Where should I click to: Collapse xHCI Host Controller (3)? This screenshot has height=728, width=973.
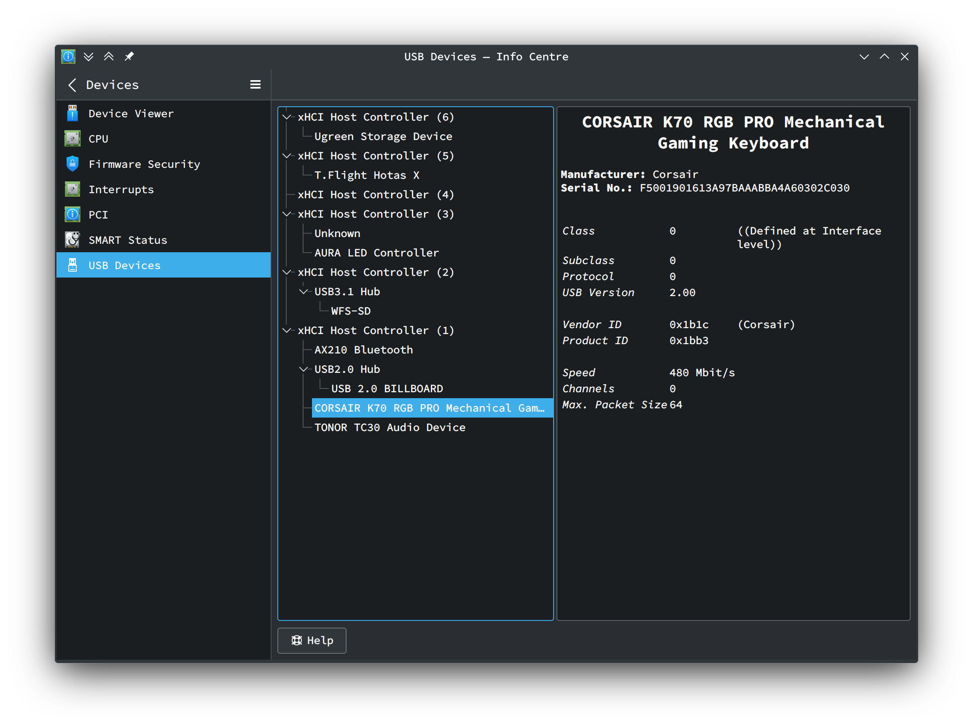pyautogui.click(x=287, y=214)
